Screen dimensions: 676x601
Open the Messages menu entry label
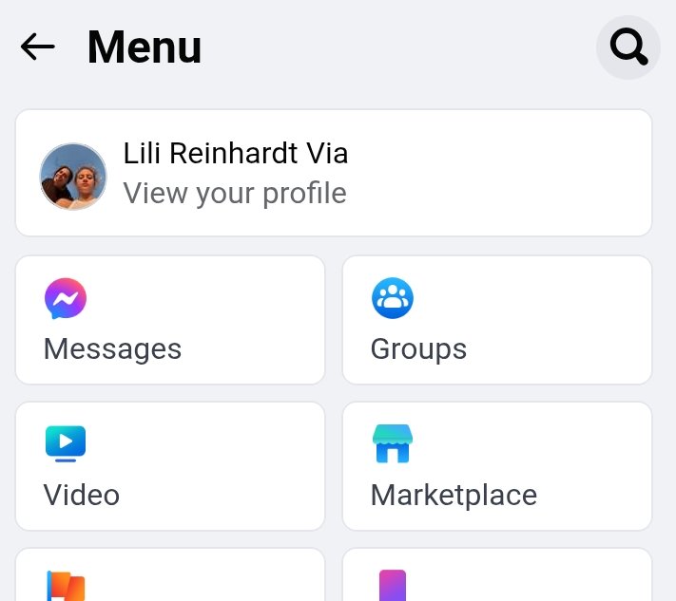(x=112, y=348)
